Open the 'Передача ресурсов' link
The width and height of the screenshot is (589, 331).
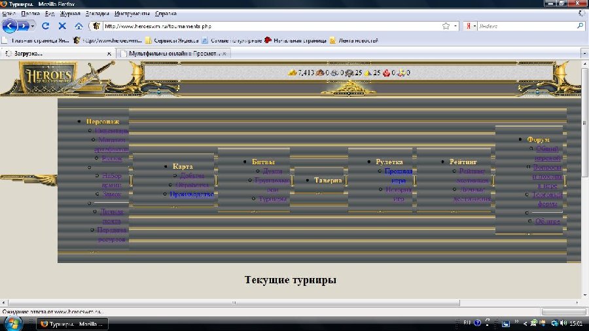coord(111,235)
